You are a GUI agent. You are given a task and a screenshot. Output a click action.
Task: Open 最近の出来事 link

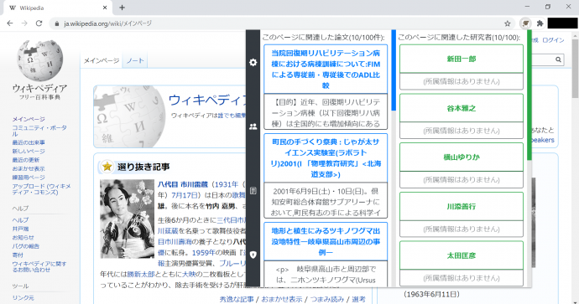[x=29, y=142]
